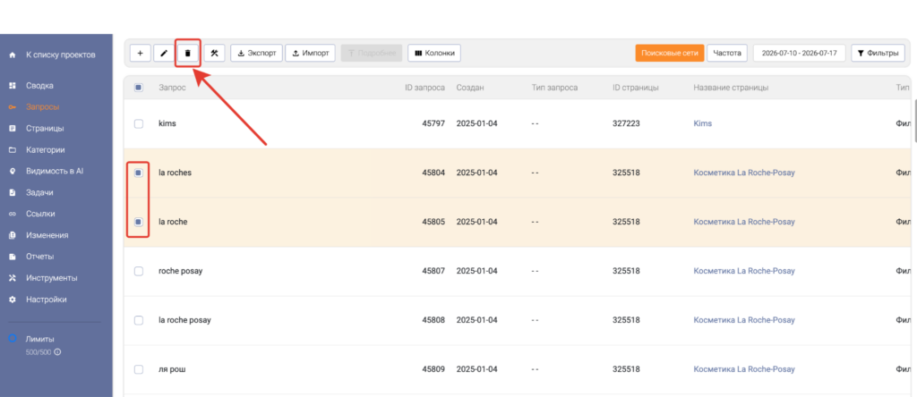The image size is (917, 397).
Task: Uncheck the la roche row checkbox
Action: pyautogui.click(x=139, y=222)
